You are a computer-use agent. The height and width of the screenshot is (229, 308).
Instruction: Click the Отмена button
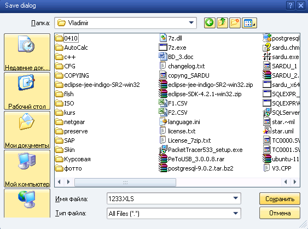280,213
